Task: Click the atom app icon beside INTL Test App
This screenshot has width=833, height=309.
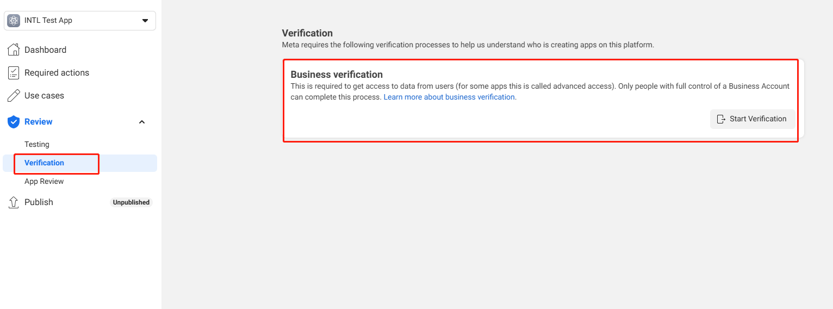Action: (14, 21)
